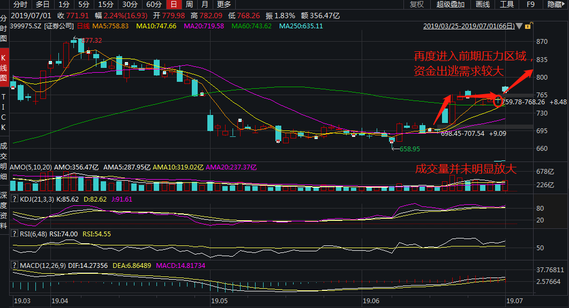Click the MA10:747.66 legend
Image resolution: width=569 pixels, height=308 pixels.
(156, 26)
